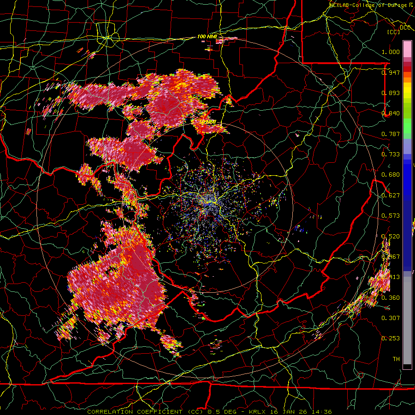Click the 0.627 scale value
The height and width of the screenshot is (415, 415).
coord(391,195)
